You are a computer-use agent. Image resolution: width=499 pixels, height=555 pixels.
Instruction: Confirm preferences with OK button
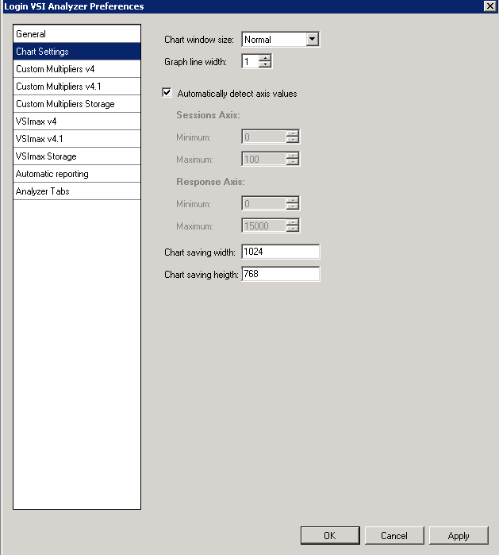[x=330, y=535]
